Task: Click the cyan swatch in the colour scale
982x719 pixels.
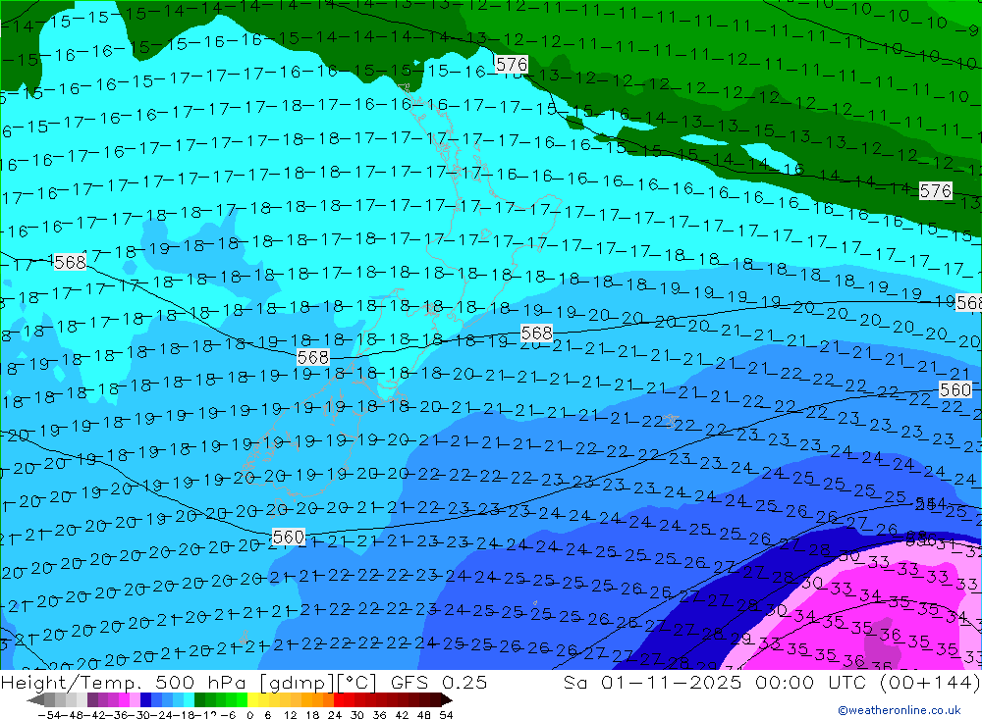Action: click(x=189, y=700)
